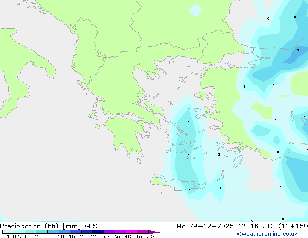Image resolution: width=308 pixels, height=238 pixels.
Task: Select the 0.1–0.5 mm legend color swatch
Action: click(x=8, y=232)
